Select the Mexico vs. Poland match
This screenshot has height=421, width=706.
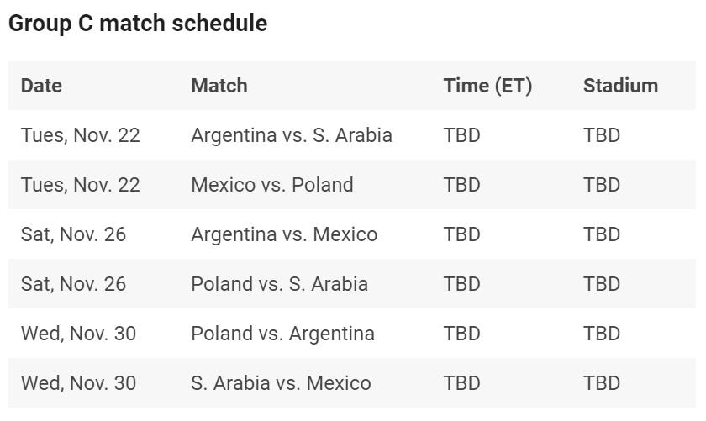(x=272, y=185)
